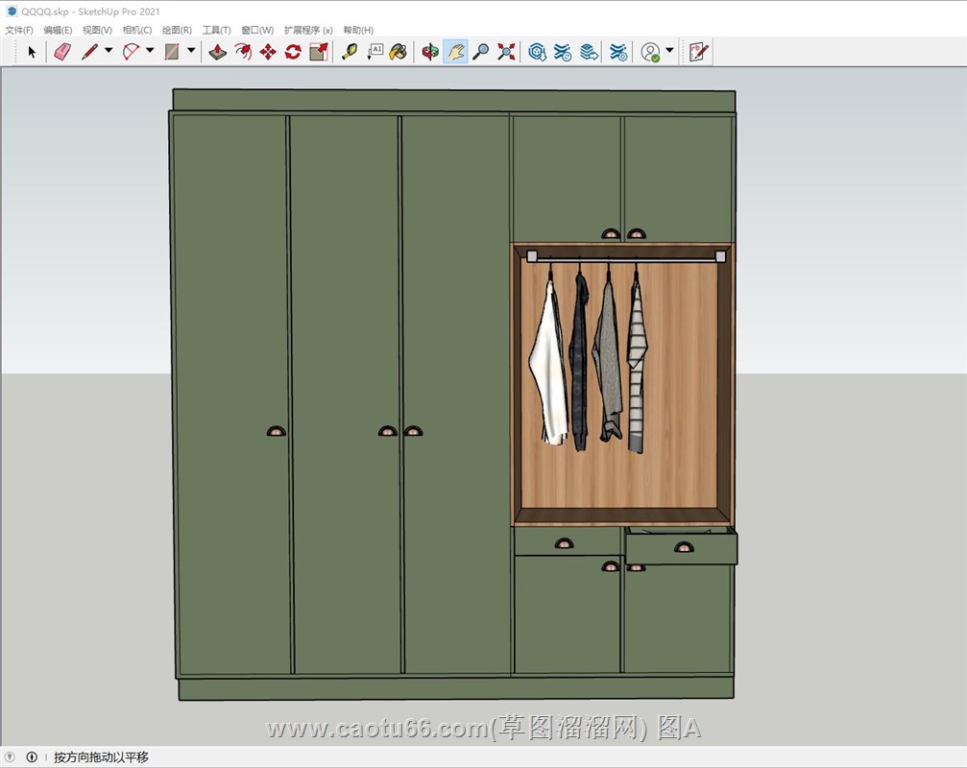
Task: Click the opened drawer's front panel
Action: point(682,548)
